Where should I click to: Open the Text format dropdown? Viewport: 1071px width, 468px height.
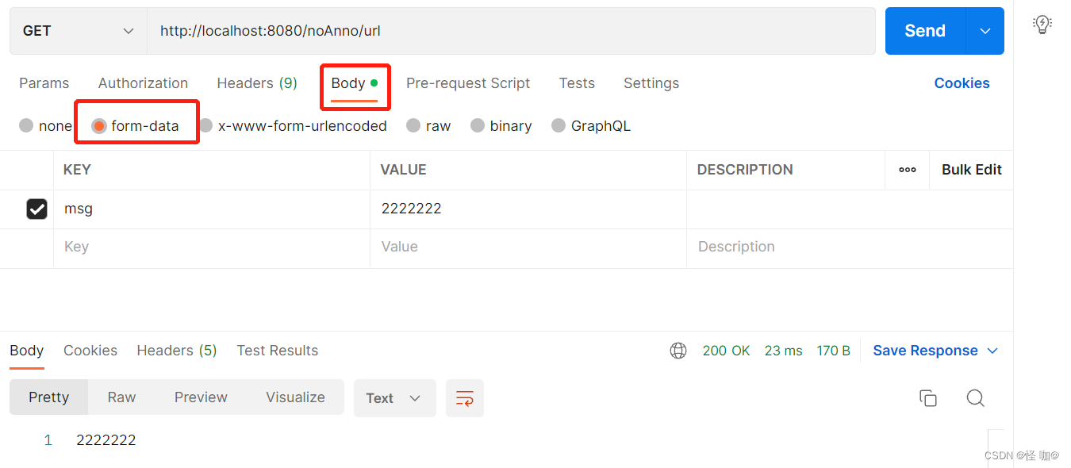point(394,398)
